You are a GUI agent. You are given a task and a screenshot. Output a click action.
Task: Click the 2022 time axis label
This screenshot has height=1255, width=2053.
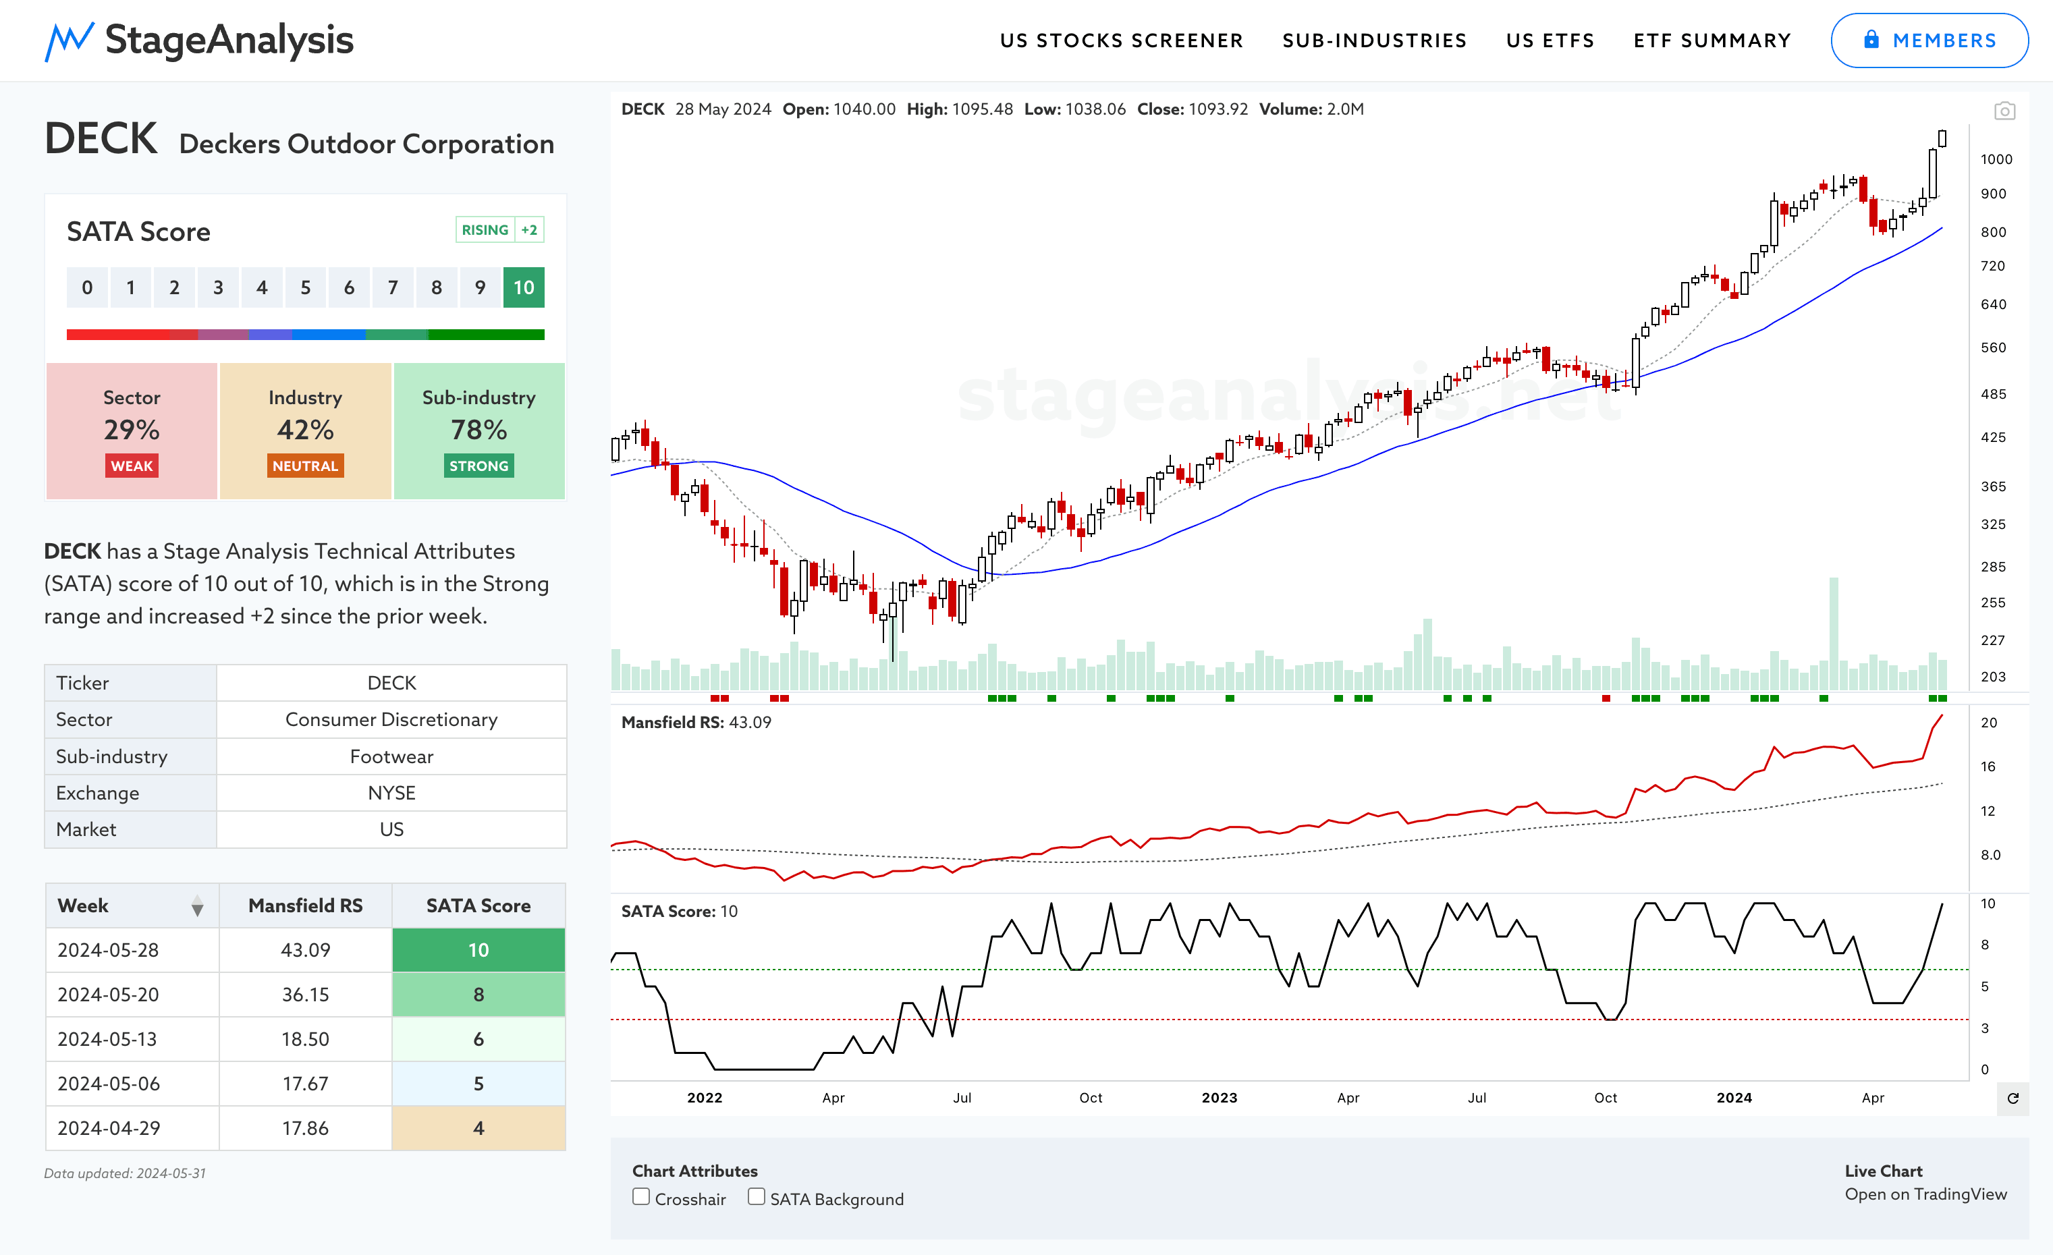(705, 1098)
